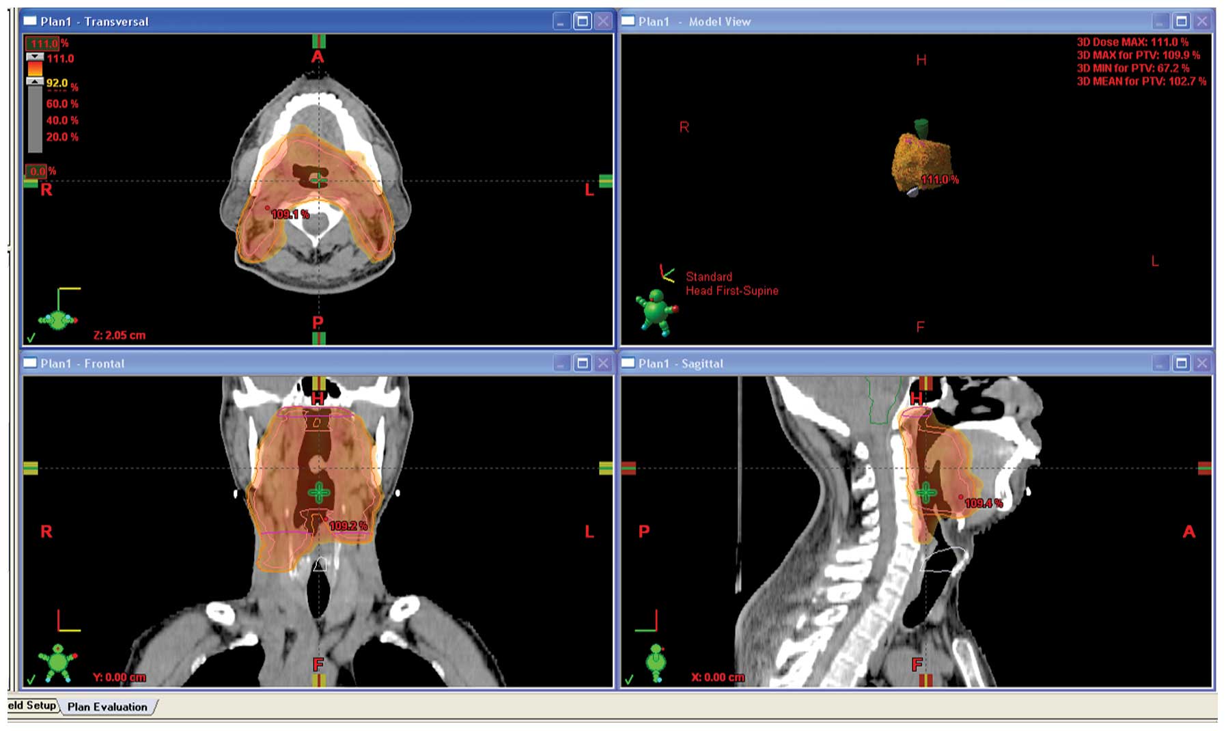
Task: Click the green isocenter crosshair in Frontal view
Action: click(318, 492)
